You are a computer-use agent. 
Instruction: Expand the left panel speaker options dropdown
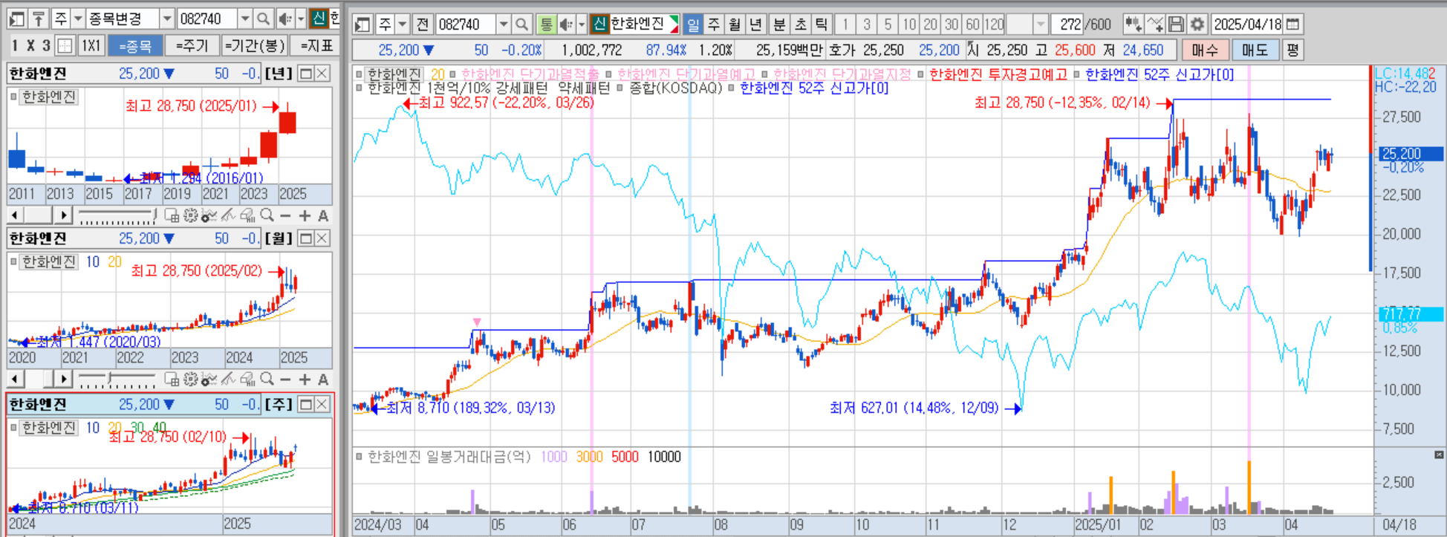pos(300,19)
